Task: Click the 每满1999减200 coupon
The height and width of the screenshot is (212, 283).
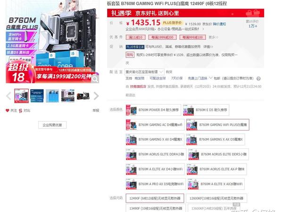Action: [162, 37]
